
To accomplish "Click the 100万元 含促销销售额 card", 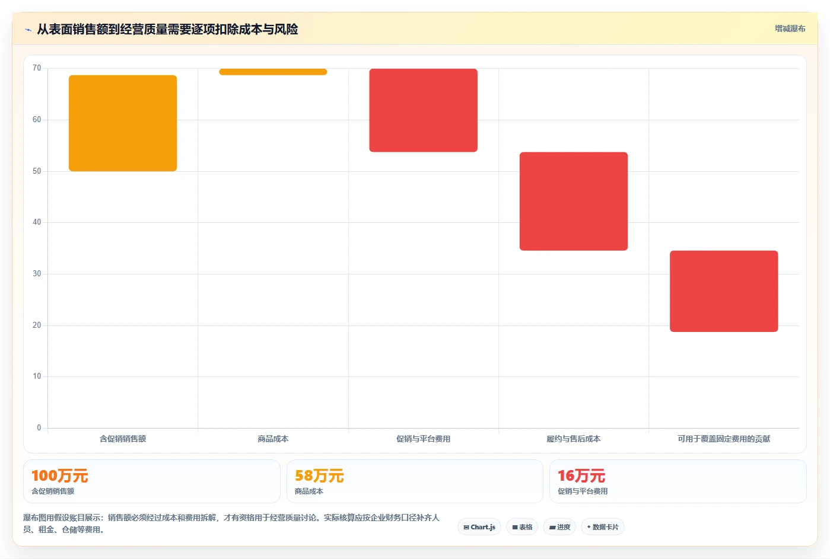I will point(152,481).
